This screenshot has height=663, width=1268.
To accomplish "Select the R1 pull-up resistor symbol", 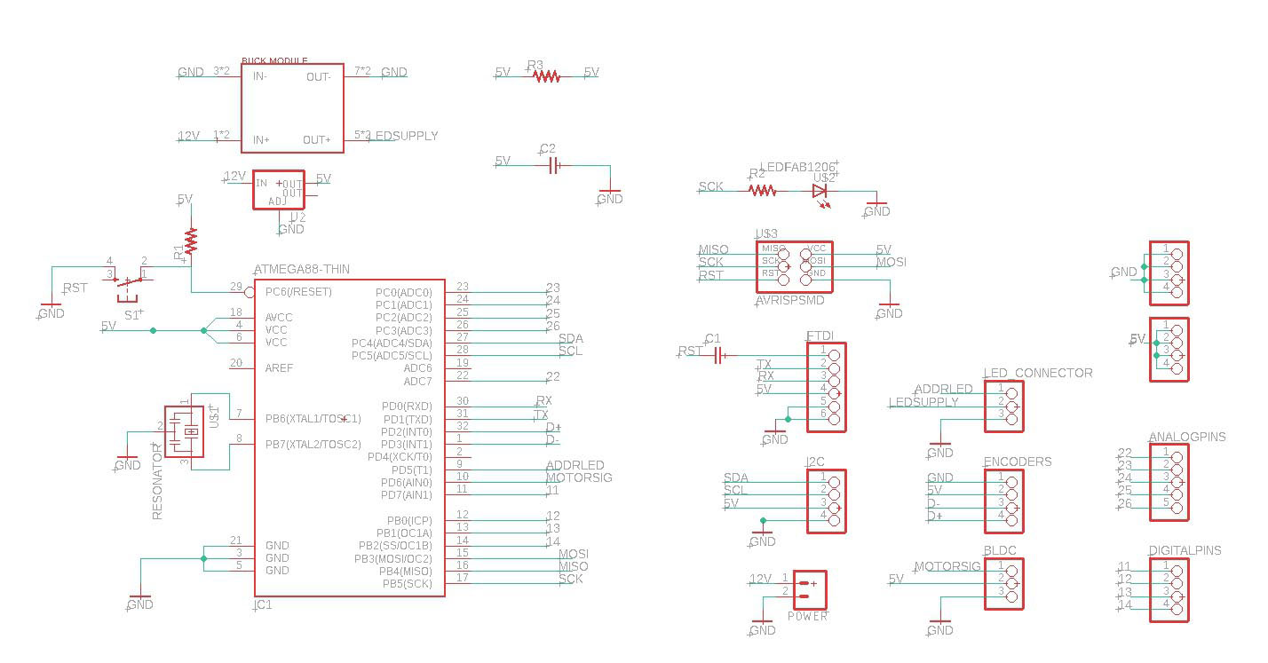I will coord(191,241).
